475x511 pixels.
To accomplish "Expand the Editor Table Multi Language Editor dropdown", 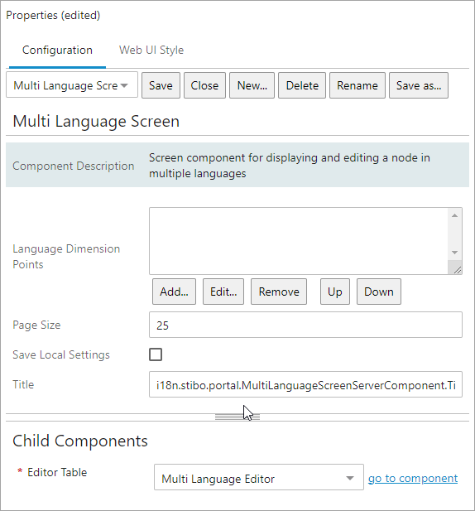I will (x=259, y=477).
